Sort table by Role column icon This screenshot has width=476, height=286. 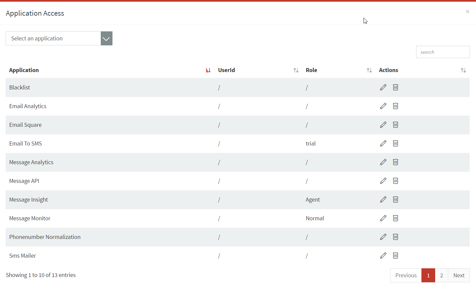(369, 70)
